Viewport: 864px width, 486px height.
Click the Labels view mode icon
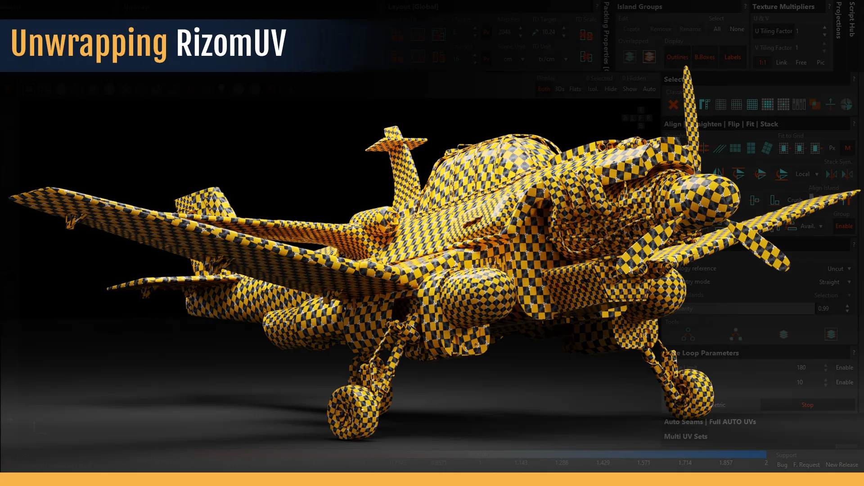pyautogui.click(x=732, y=57)
